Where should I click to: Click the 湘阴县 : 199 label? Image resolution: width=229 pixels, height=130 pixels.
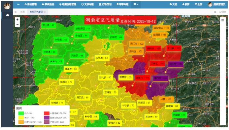(153, 49)
